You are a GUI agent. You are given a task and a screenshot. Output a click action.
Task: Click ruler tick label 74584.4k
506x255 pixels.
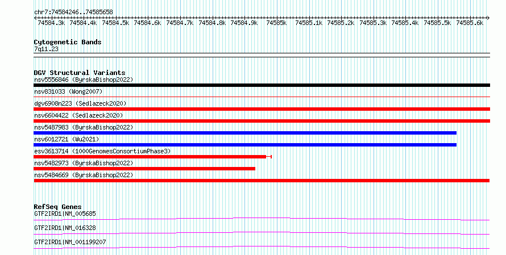83,23
